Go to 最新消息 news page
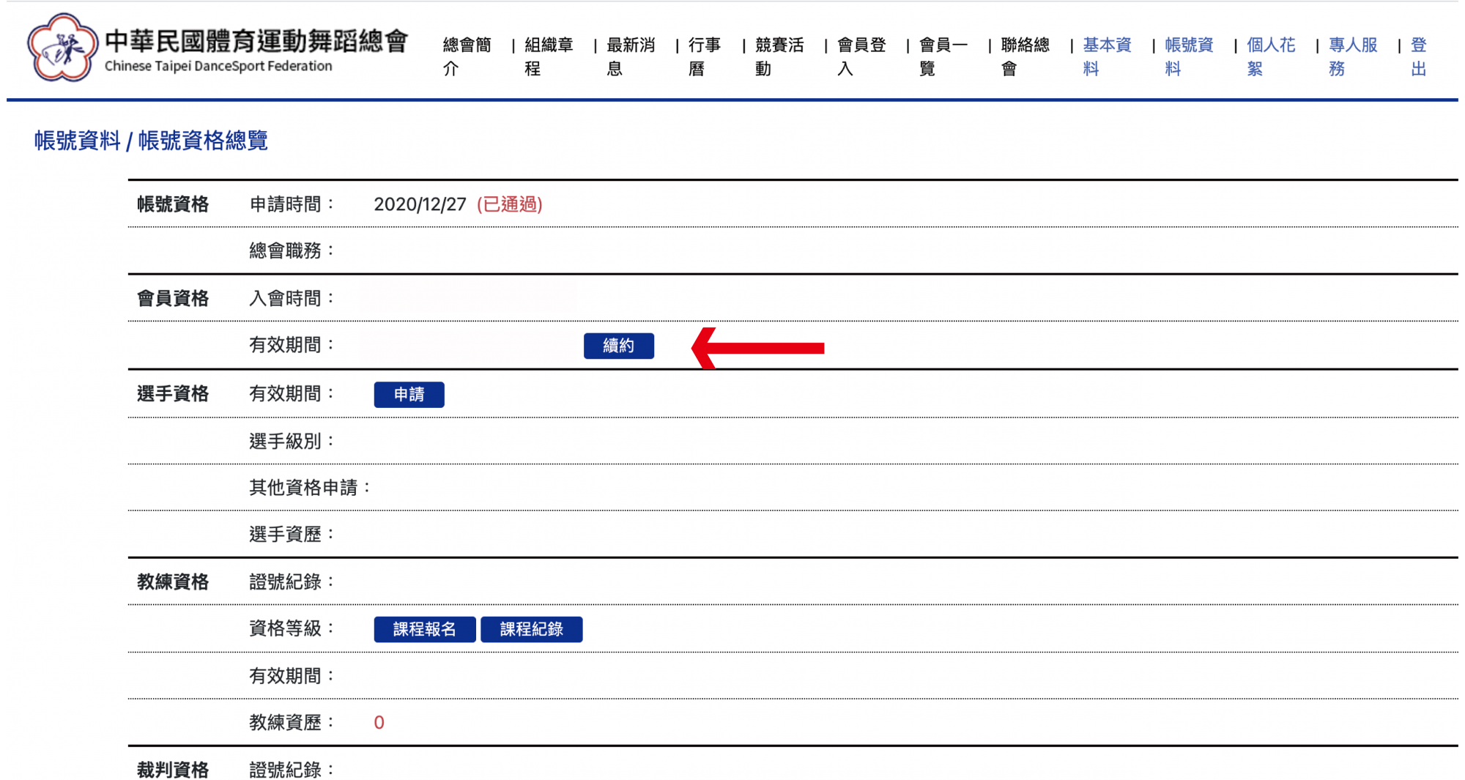This screenshot has height=780, width=1465. 630,56
